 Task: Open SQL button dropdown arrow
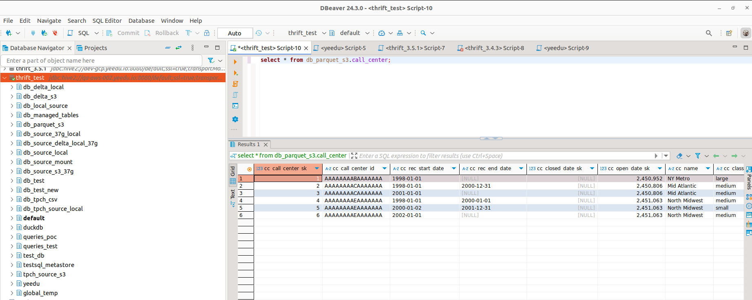tap(97, 33)
